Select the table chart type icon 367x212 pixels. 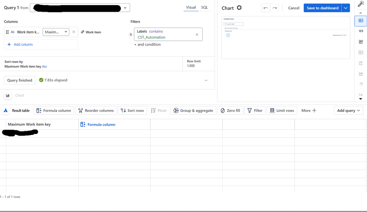click(x=361, y=21)
